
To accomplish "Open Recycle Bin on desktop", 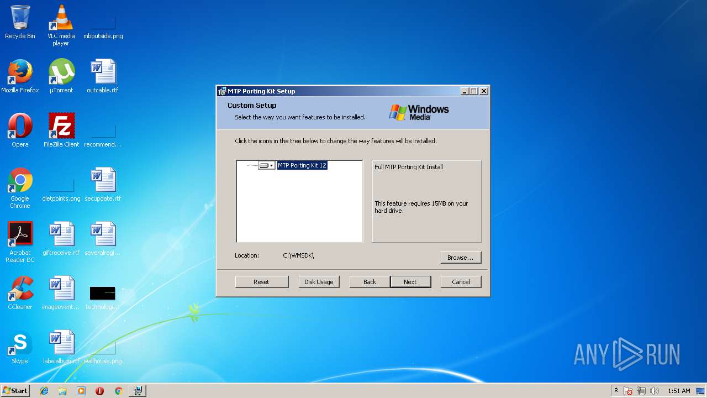I will point(20,22).
